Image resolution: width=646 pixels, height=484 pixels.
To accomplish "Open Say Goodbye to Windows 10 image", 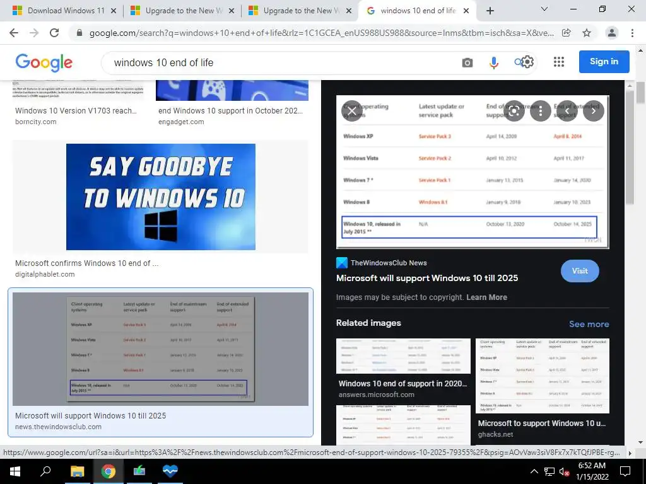I will (161, 197).
